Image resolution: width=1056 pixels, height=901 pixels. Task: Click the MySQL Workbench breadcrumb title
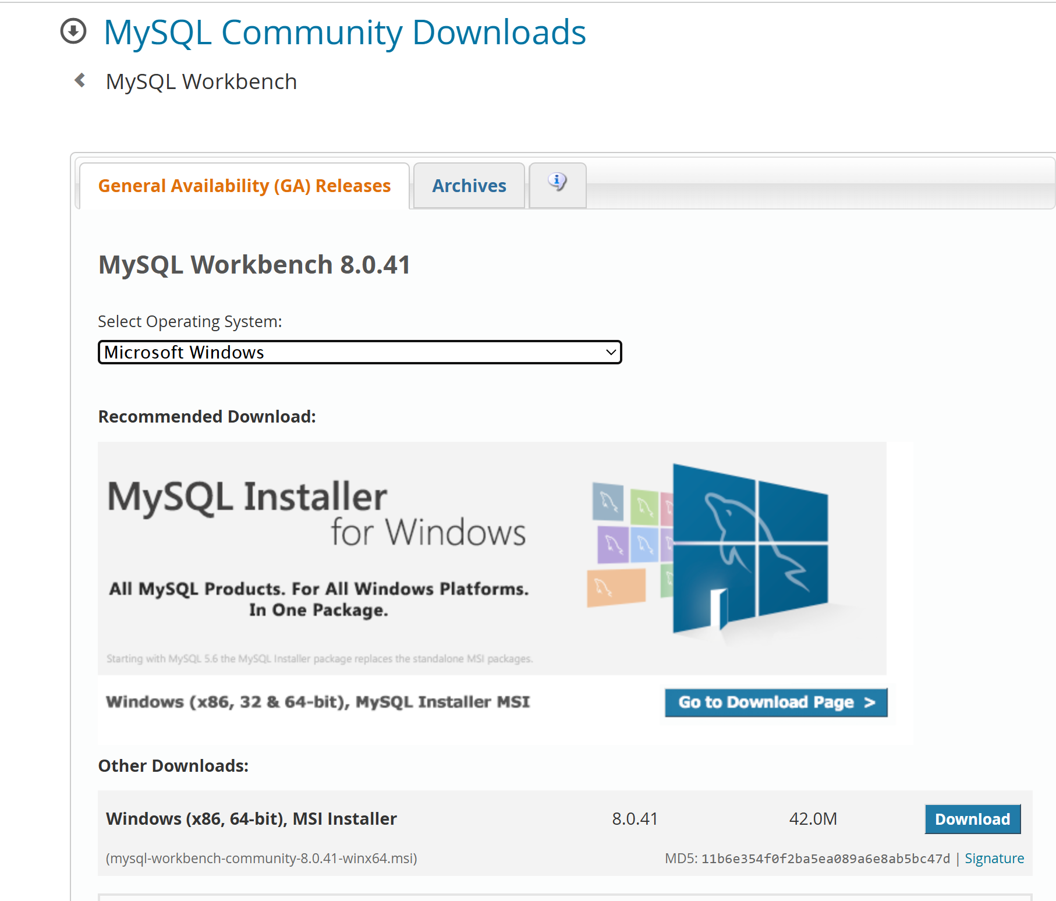(x=201, y=81)
